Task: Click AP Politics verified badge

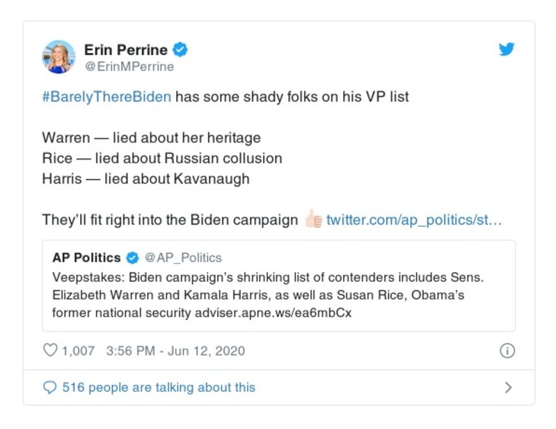Action: point(132,258)
